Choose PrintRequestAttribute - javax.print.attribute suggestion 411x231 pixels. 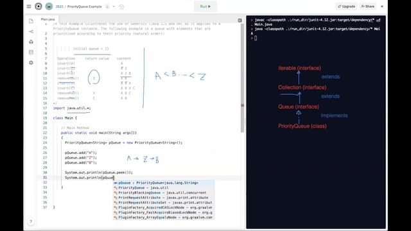(x=164, y=198)
